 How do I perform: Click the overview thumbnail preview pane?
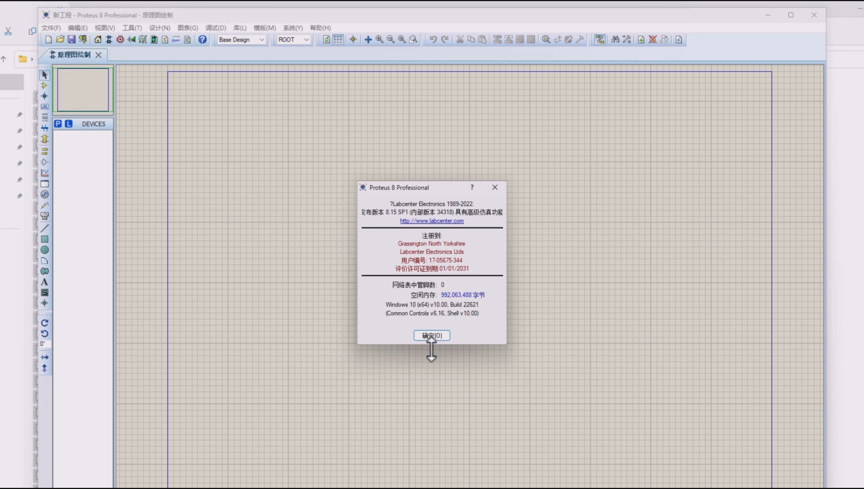point(83,90)
